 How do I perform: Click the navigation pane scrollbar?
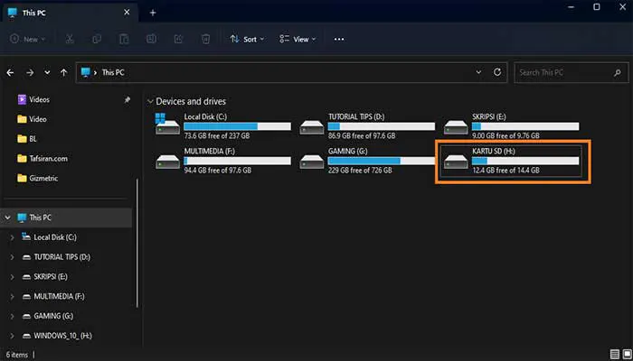coord(137,244)
